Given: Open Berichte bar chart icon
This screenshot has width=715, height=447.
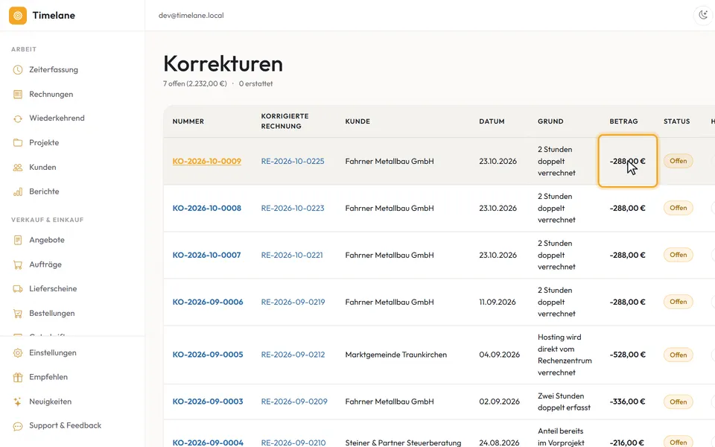Looking at the screenshot, I should [18, 191].
